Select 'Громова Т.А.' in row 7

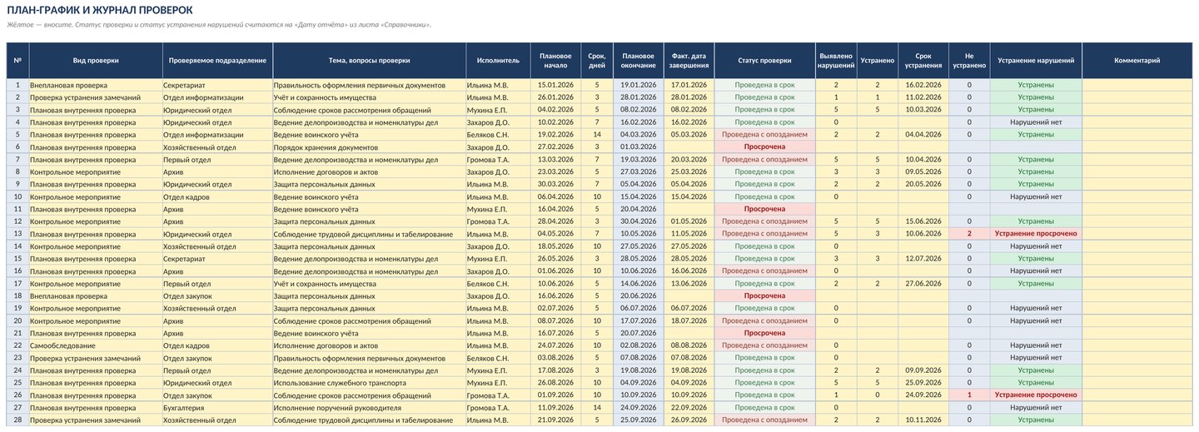click(x=498, y=160)
